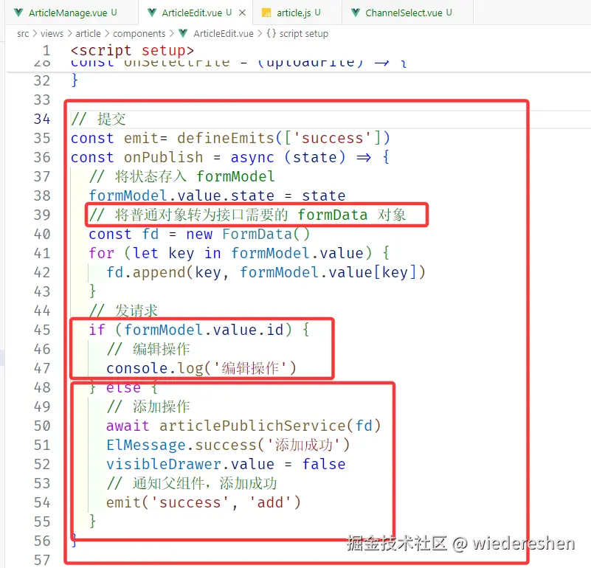Click the Vue icon on ChannelSelect.vue tab
This screenshot has width=591, height=568.
(355, 13)
